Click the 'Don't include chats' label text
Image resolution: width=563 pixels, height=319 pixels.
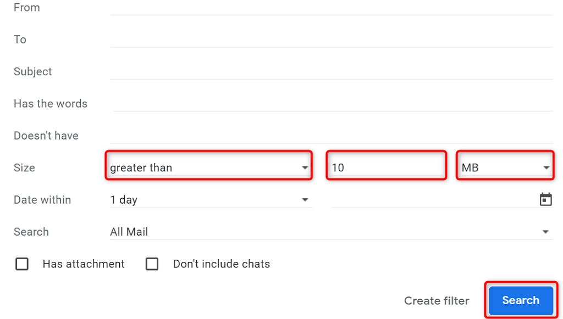point(222,264)
